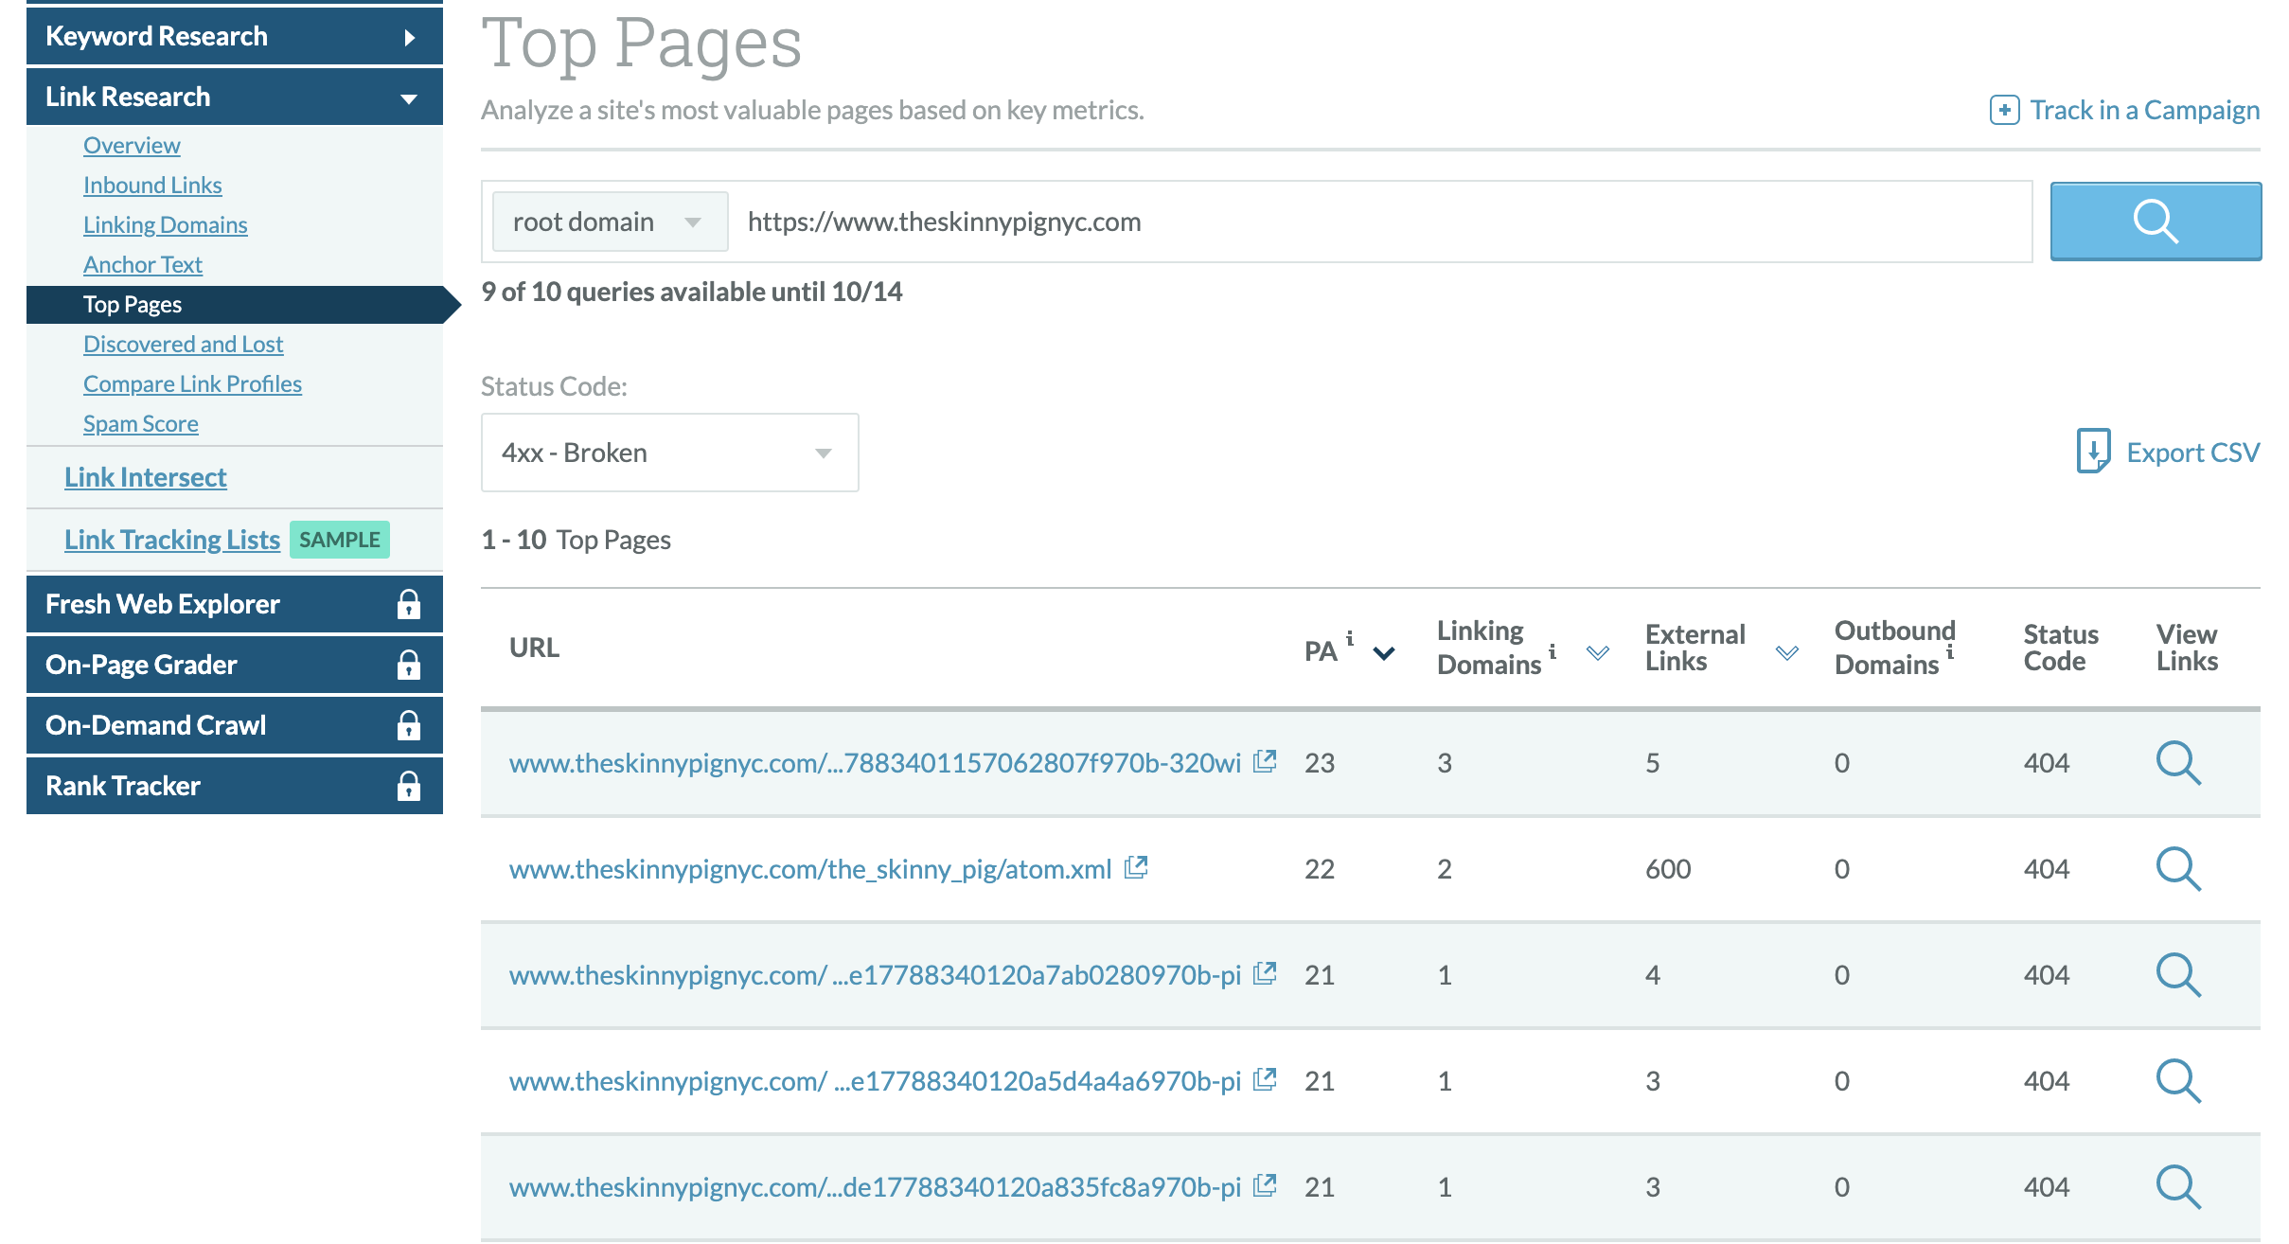Open On-Page Grader menu
This screenshot has height=1244, width=2289.
235,665
